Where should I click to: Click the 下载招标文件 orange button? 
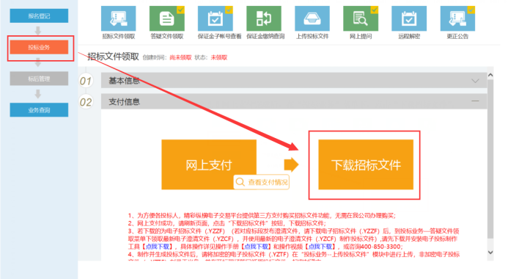pyautogui.click(x=366, y=164)
